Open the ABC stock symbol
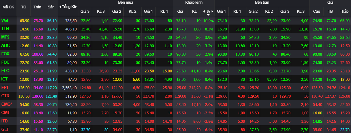The height and width of the screenshot is (133, 351). point(5,46)
